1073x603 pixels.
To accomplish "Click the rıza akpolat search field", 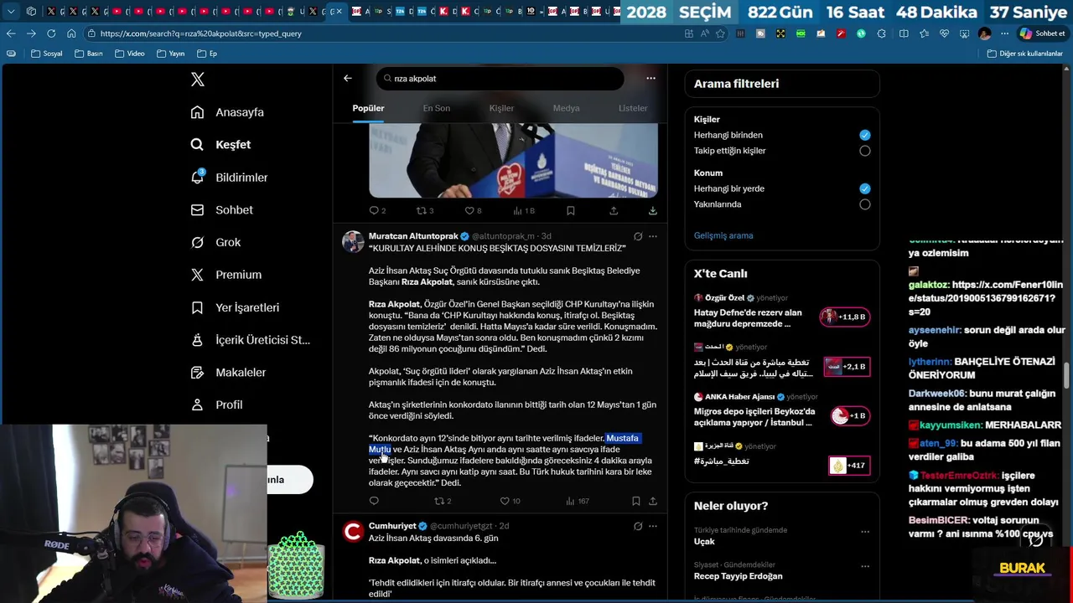I will (x=500, y=79).
